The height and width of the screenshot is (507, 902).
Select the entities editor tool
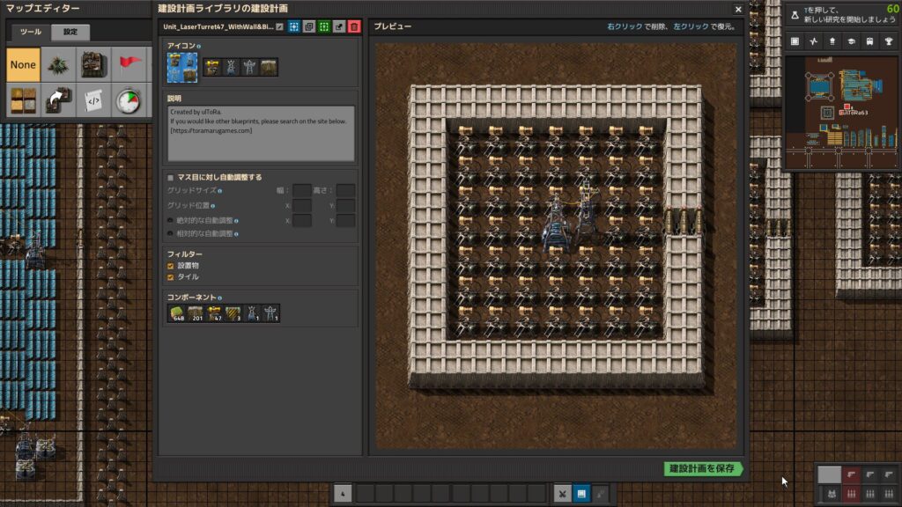point(93,64)
